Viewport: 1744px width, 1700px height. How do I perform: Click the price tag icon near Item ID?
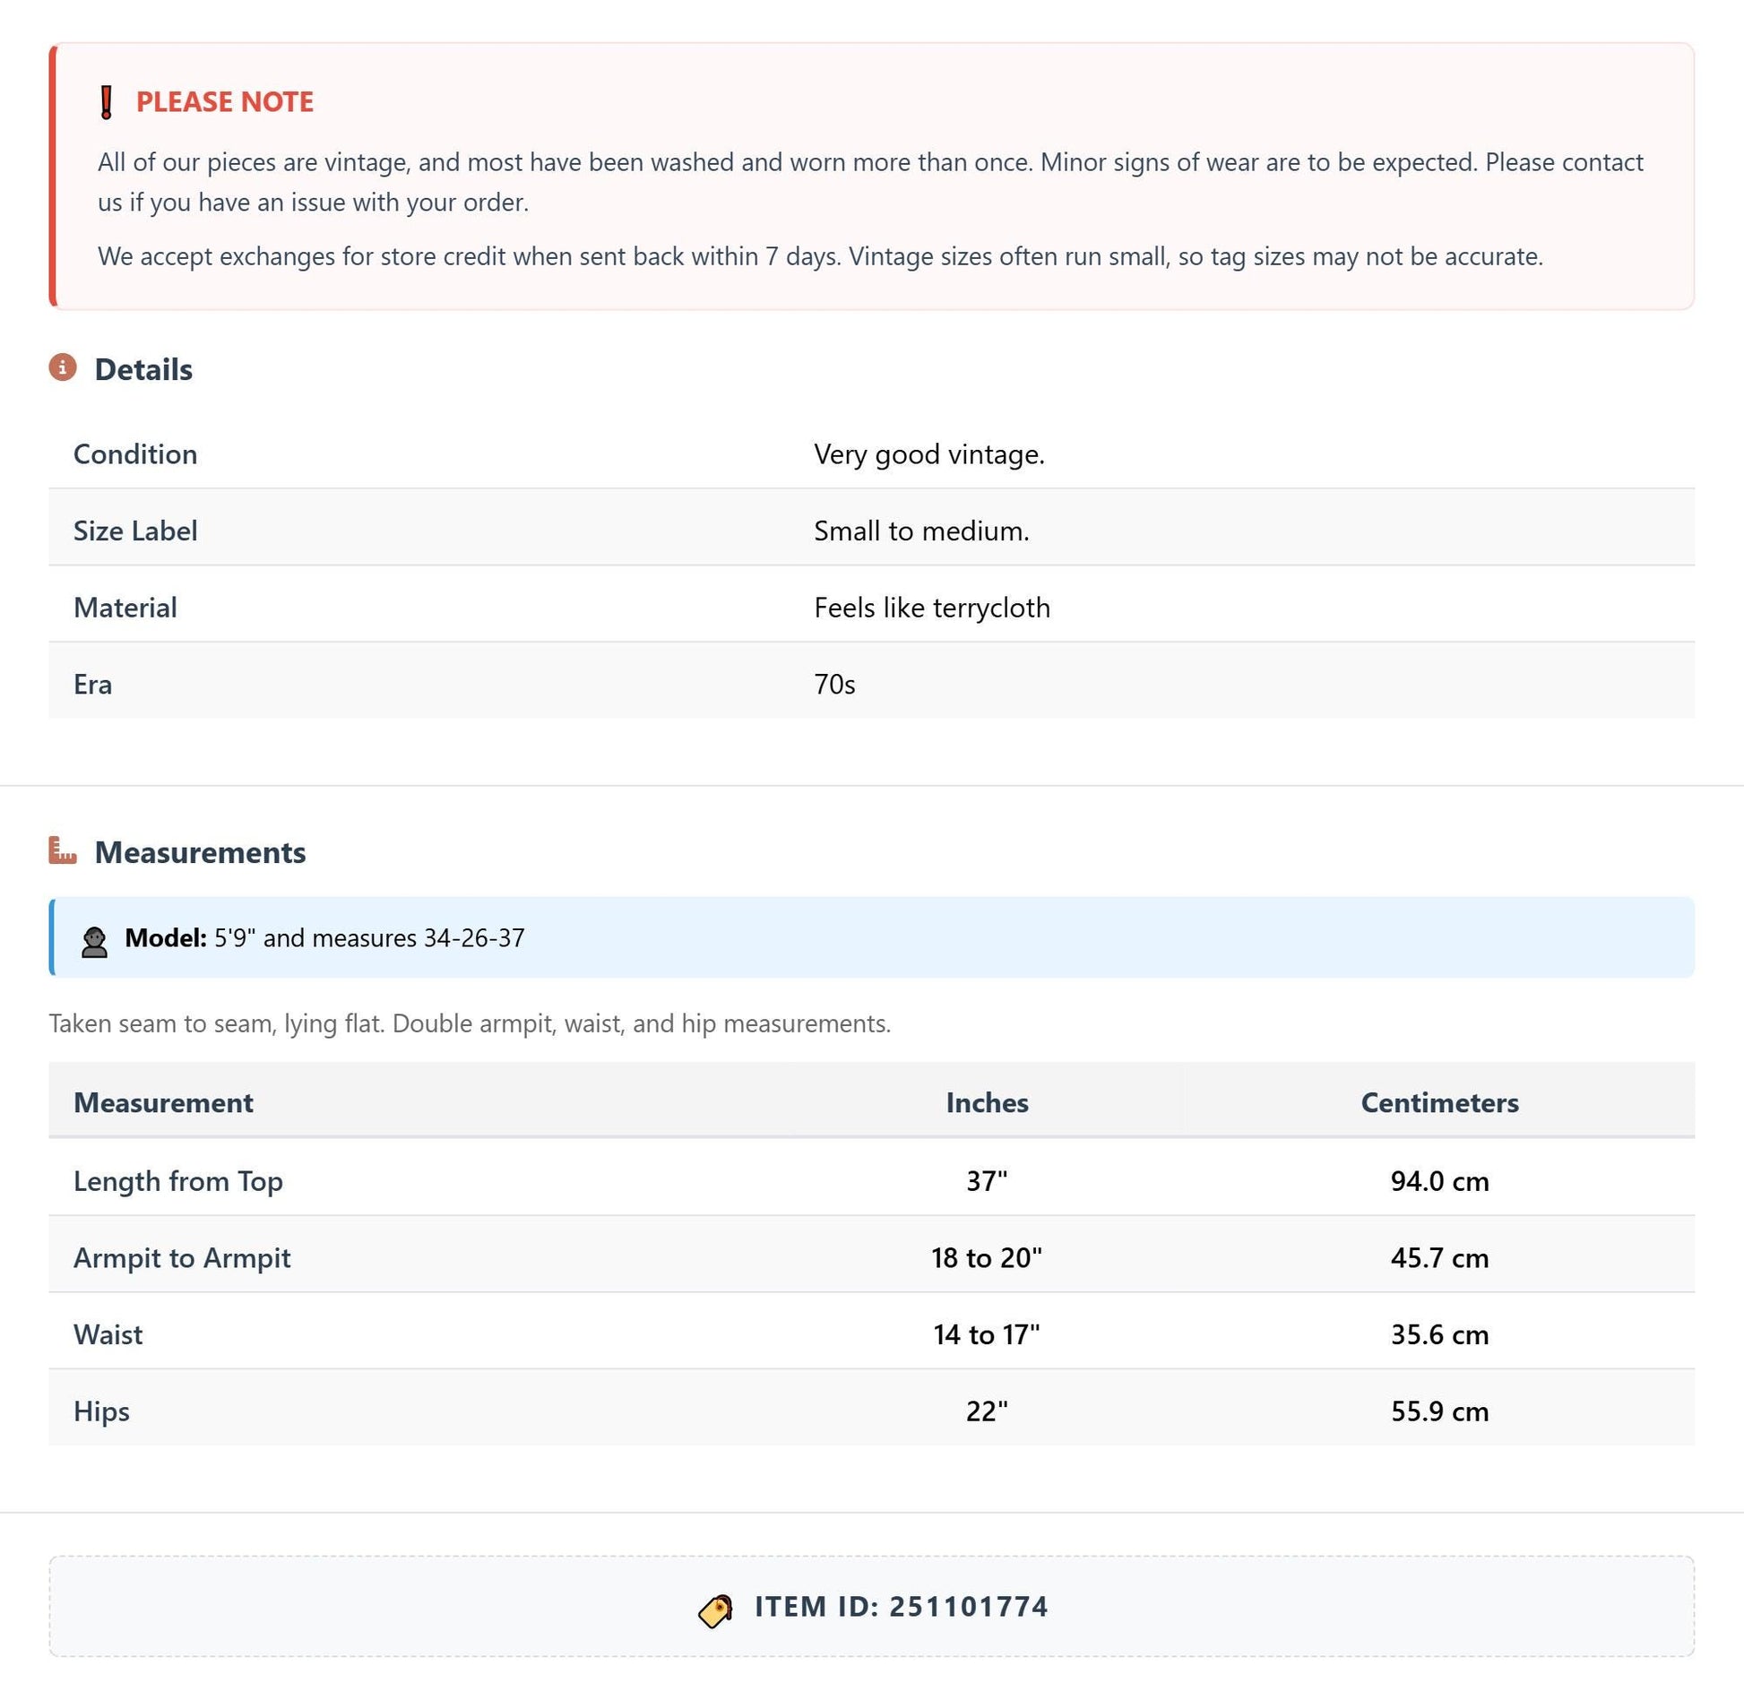pos(715,1610)
